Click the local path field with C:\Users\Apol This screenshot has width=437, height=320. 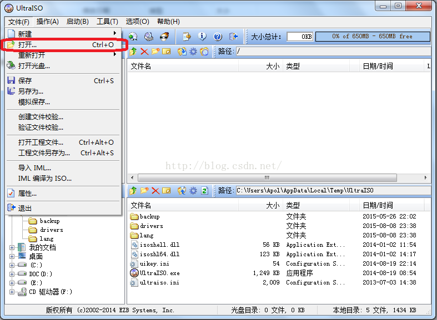pyautogui.click(x=333, y=191)
